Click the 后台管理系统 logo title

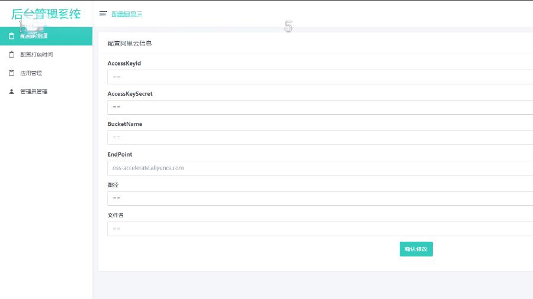click(46, 14)
